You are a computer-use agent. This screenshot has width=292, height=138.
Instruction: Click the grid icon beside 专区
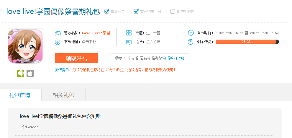129,33
